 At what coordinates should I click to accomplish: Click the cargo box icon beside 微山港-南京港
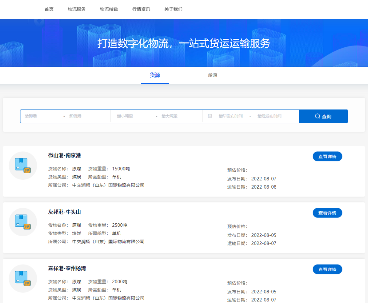[x=23, y=165]
